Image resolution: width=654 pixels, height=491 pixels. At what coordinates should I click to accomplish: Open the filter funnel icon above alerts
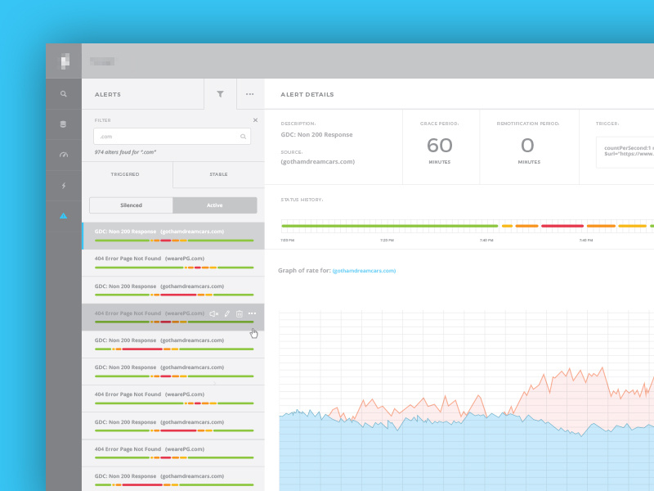[221, 93]
